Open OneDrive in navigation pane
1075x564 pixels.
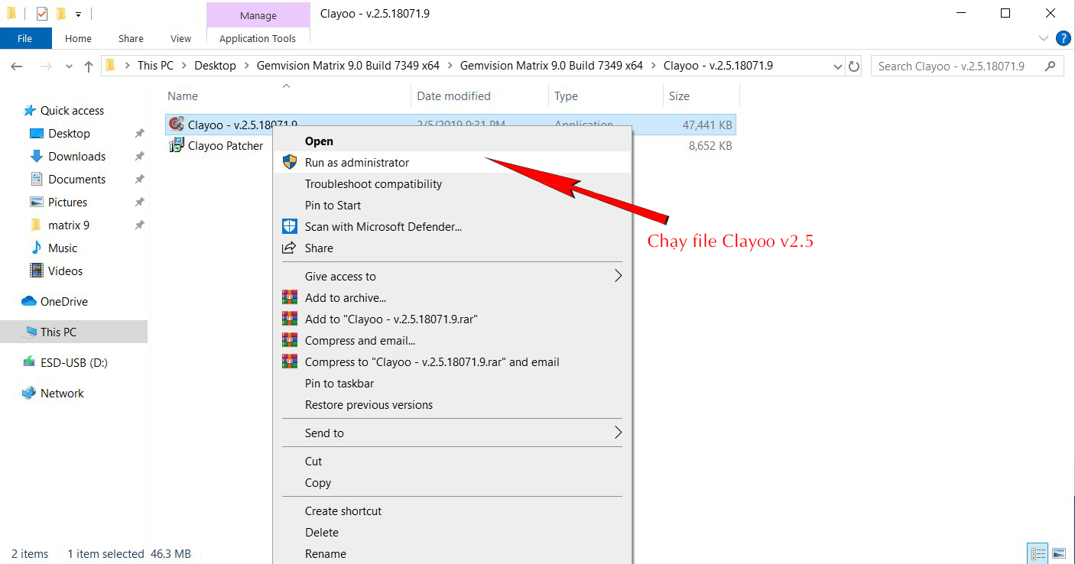pos(63,302)
